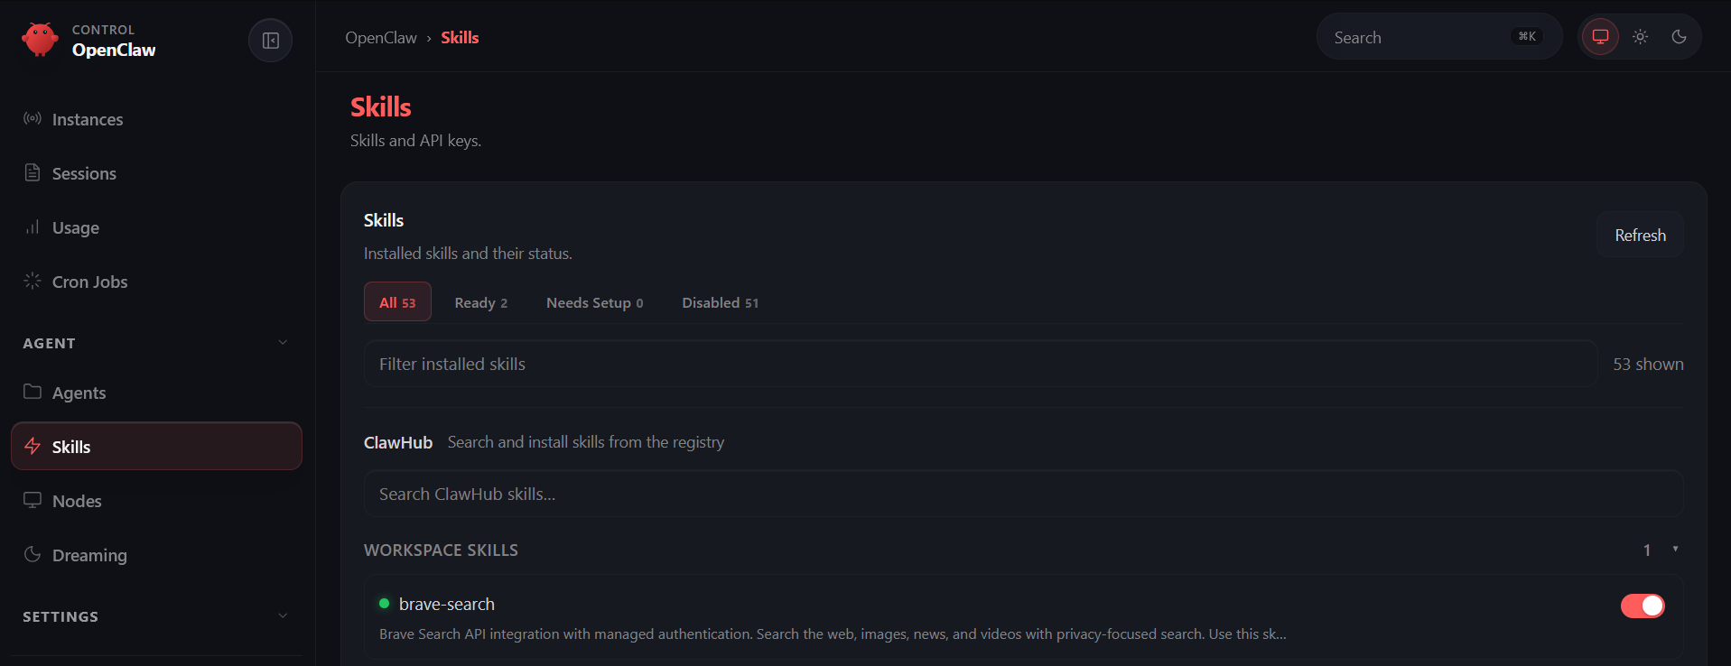Collapse the AGENT sidebar section
The width and height of the screenshot is (1731, 666).
click(x=283, y=343)
